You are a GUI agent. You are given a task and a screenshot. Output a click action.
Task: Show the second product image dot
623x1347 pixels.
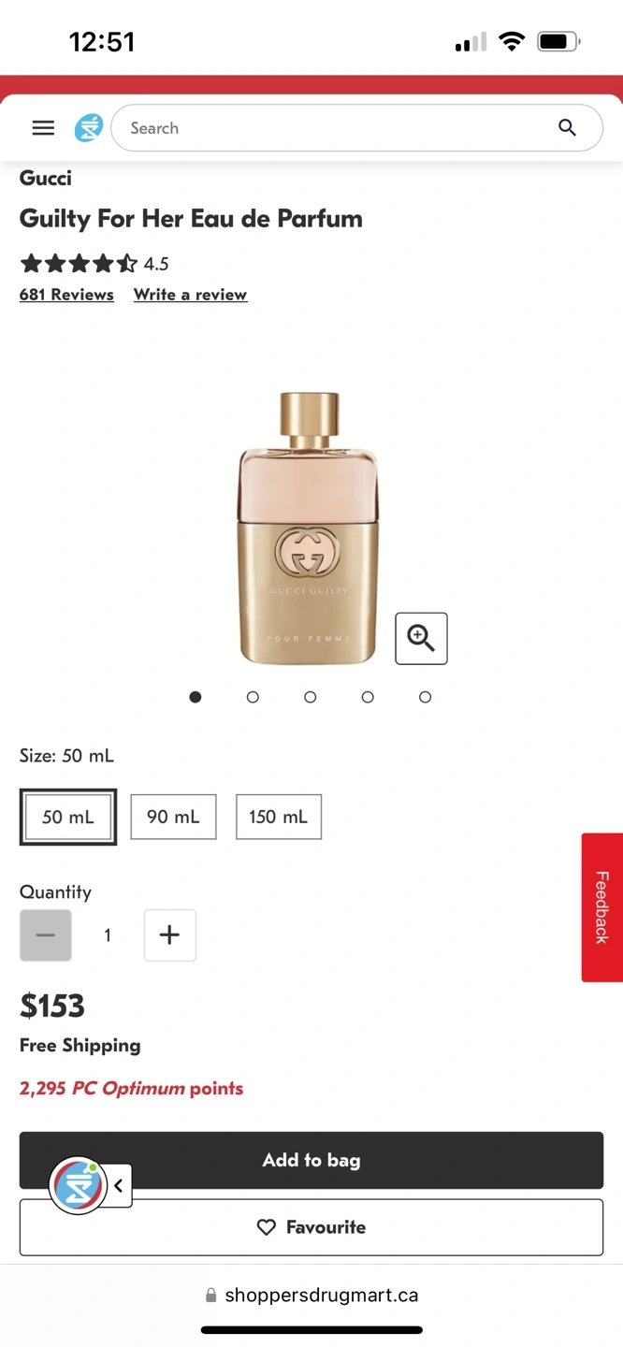(x=253, y=697)
